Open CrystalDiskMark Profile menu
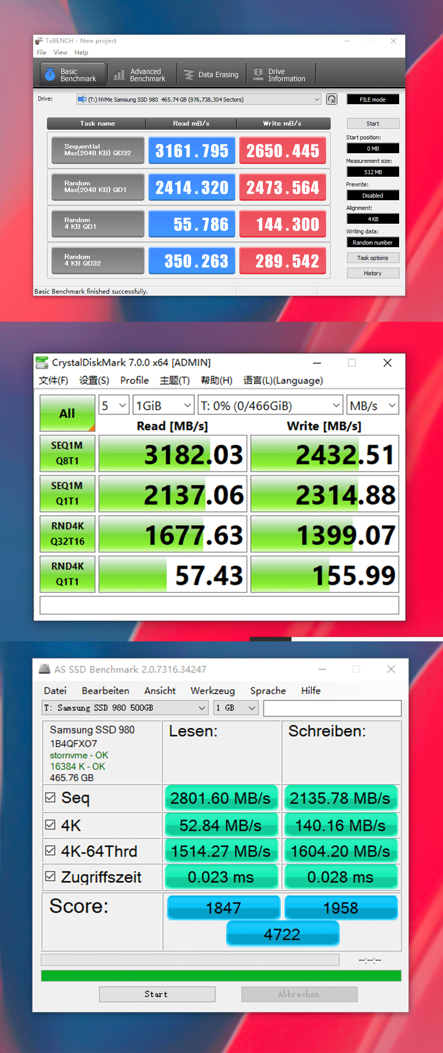 [134, 380]
